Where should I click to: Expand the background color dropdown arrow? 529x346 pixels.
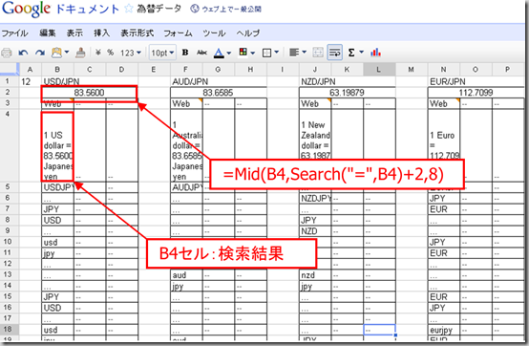coord(252,53)
